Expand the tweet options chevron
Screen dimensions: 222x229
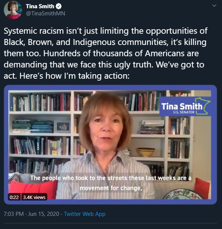(x=214, y=6)
